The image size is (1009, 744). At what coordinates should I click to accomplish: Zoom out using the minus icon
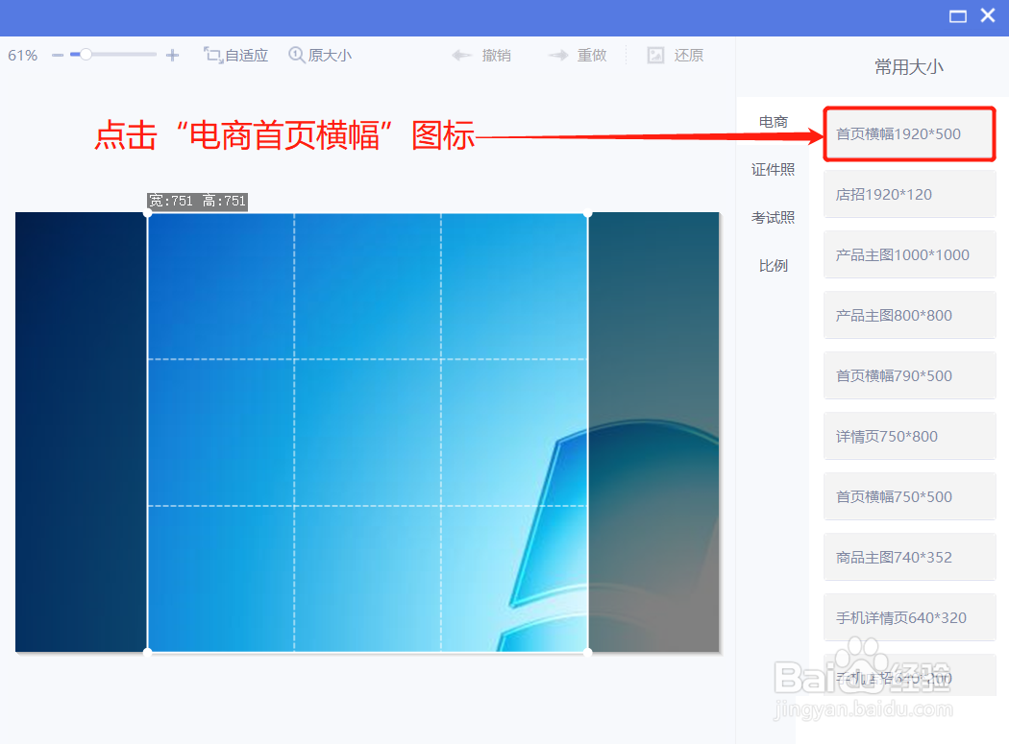pos(58,55)
